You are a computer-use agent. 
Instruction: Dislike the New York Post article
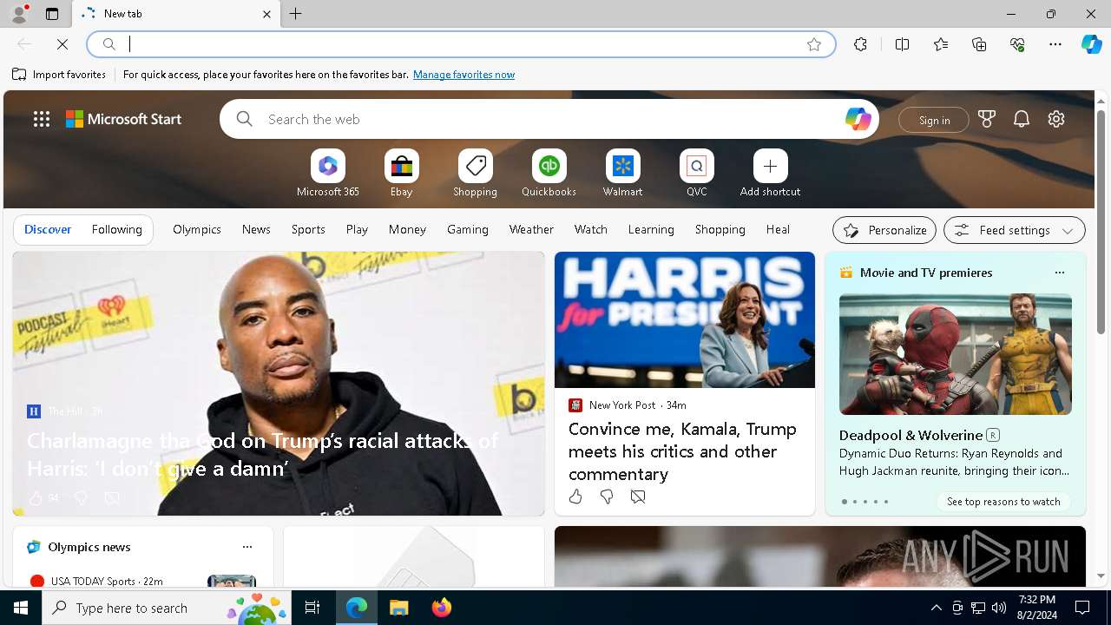click(x=607, y=497)
